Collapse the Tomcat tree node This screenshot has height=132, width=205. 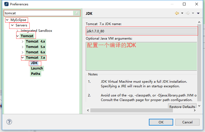pyautogui.click(x=18, y=36)
